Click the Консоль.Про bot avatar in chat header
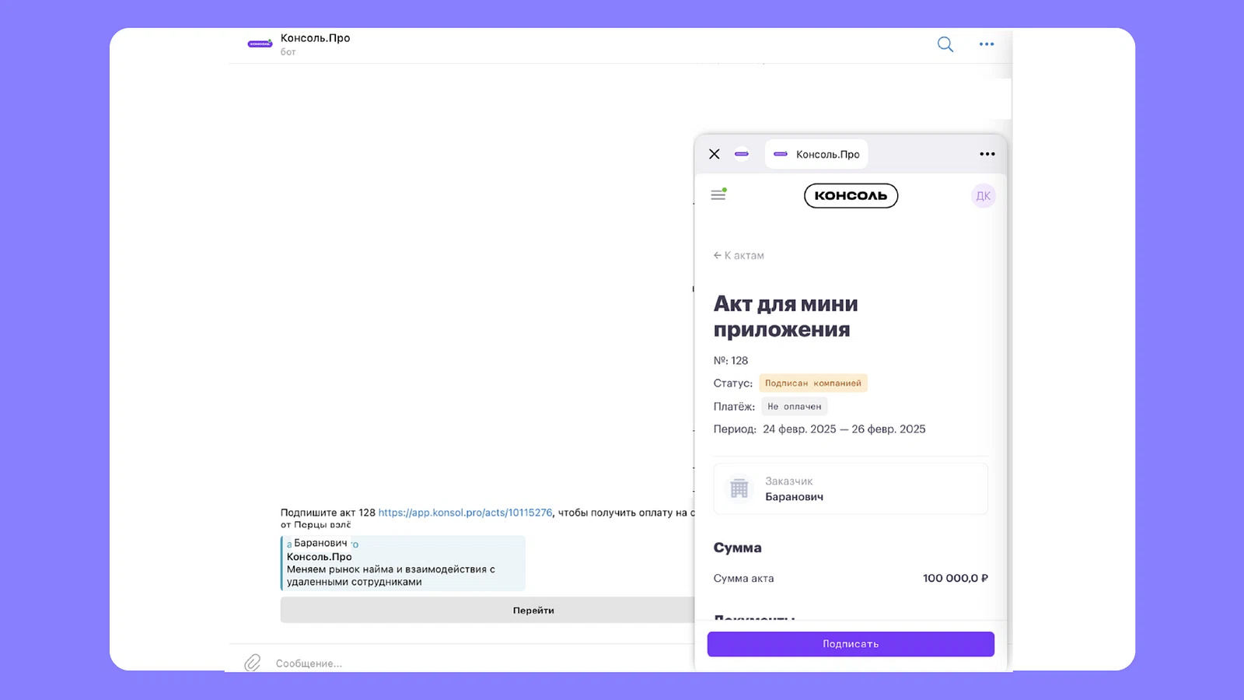This screenshot has width=1244, height=700. [x=260, y=44]
